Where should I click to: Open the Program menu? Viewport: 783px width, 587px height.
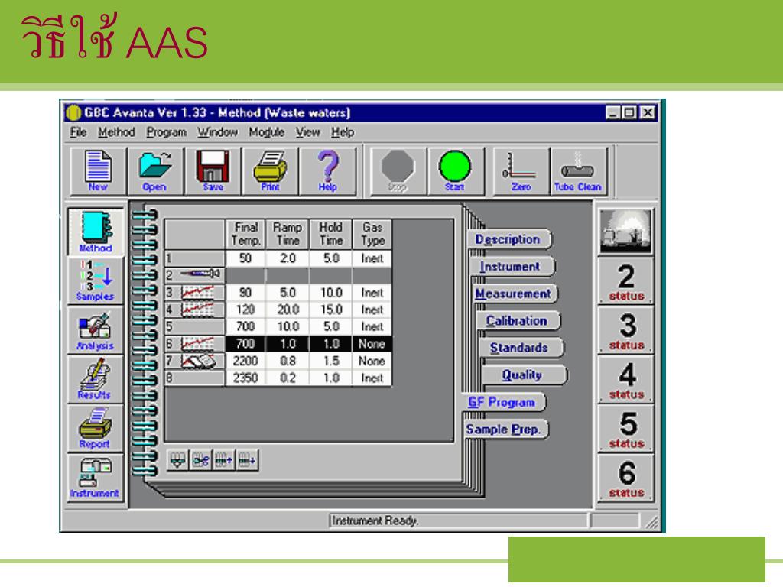166,132
